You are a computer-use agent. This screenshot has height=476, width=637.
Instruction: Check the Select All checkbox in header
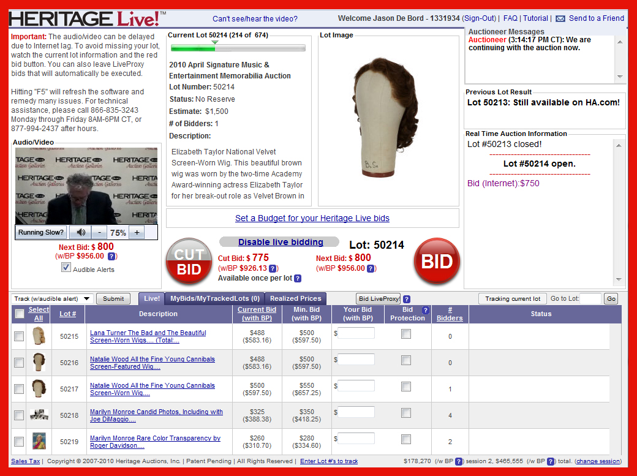[x=19, y=314]
